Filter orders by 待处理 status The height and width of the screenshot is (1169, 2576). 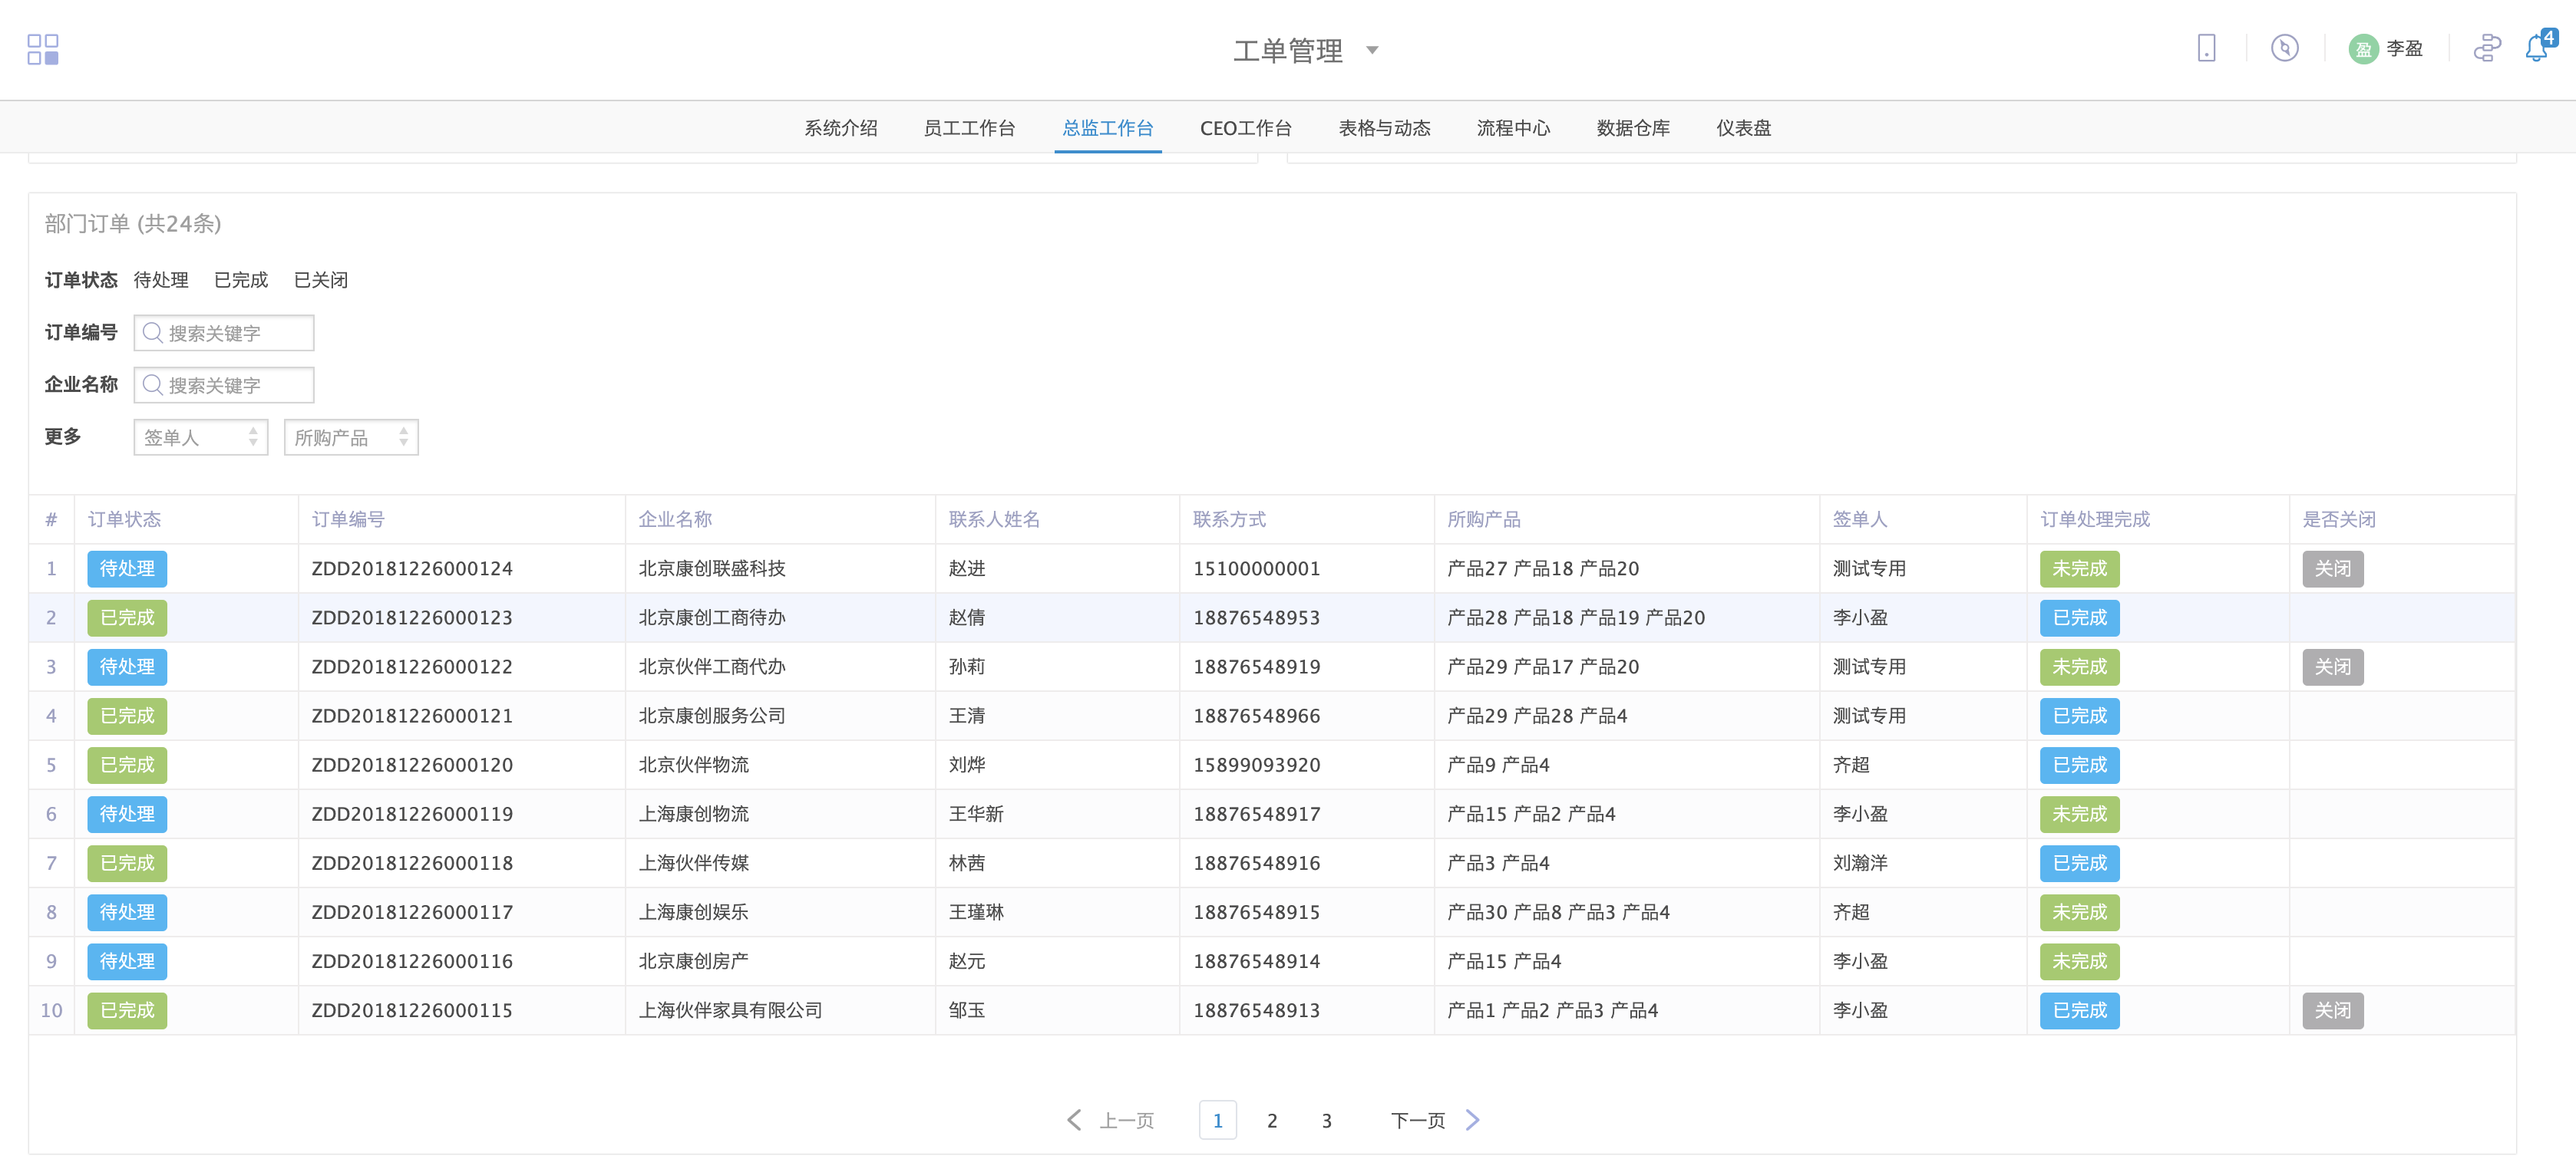tap(161, 280)
